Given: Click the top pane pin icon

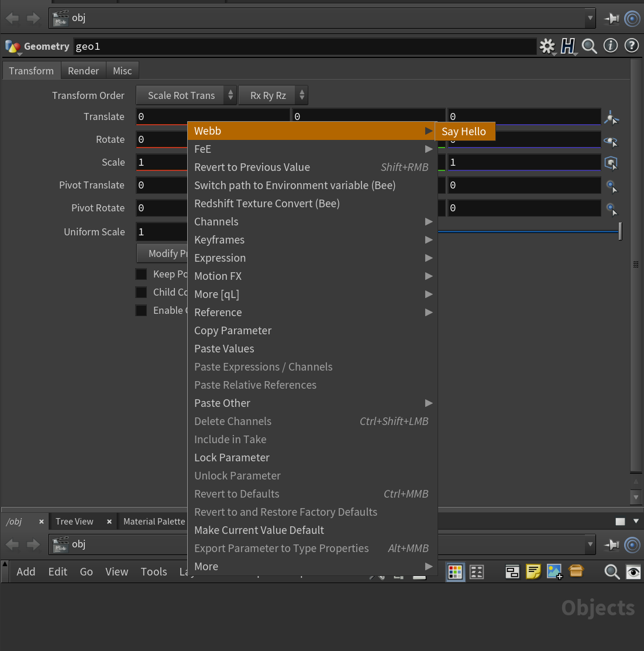Looking at the screenshot, I should pyautogui.click(x=612, y=19).
